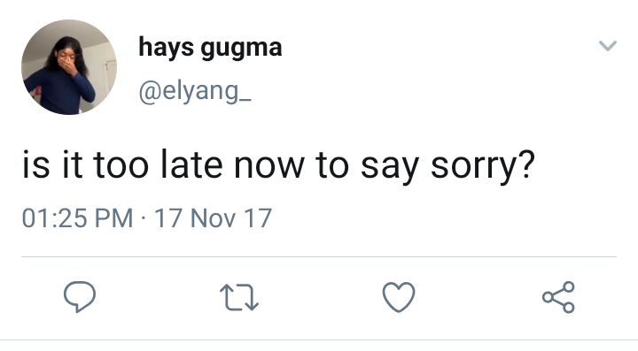Open the 01:25 PM timestamp
Image resolution: width=638 pixels, height=351 pixels.
tap(77, 217)
